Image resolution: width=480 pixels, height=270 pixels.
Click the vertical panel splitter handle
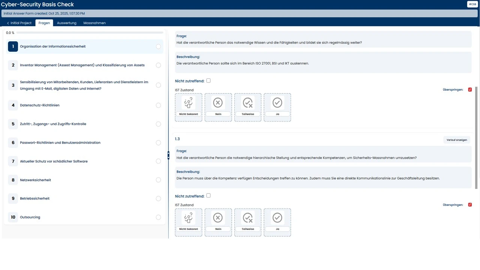coord(168,155)
